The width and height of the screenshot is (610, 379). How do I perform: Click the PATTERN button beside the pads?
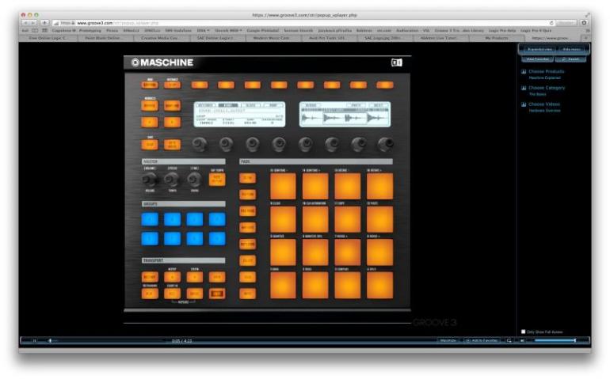[x=248, y=195]
